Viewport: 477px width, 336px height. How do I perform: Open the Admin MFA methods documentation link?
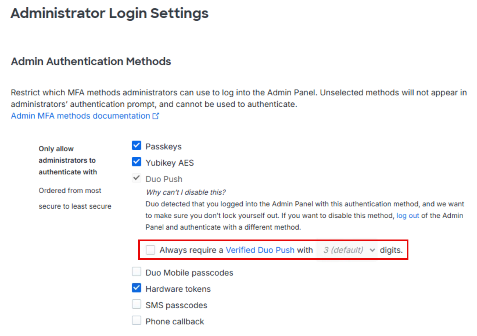[80, 116]
